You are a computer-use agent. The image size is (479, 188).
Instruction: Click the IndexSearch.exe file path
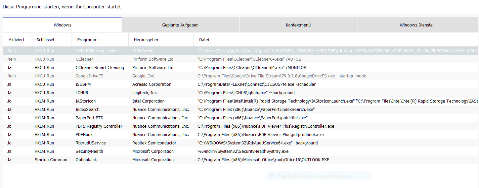[x=256, y=110]
